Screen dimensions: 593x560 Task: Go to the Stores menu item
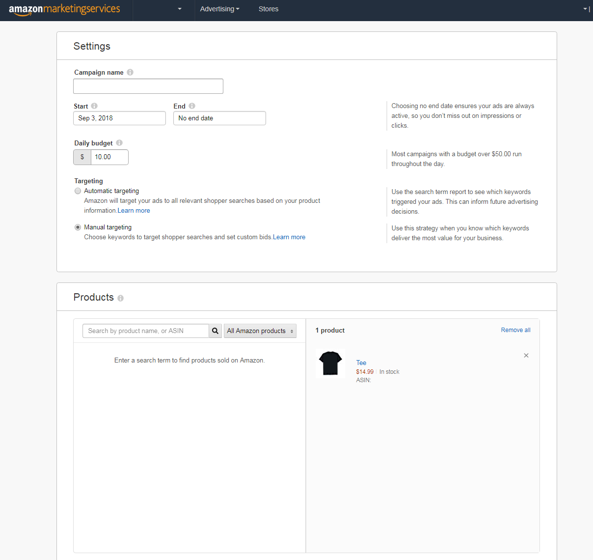[x=269, y=9]
